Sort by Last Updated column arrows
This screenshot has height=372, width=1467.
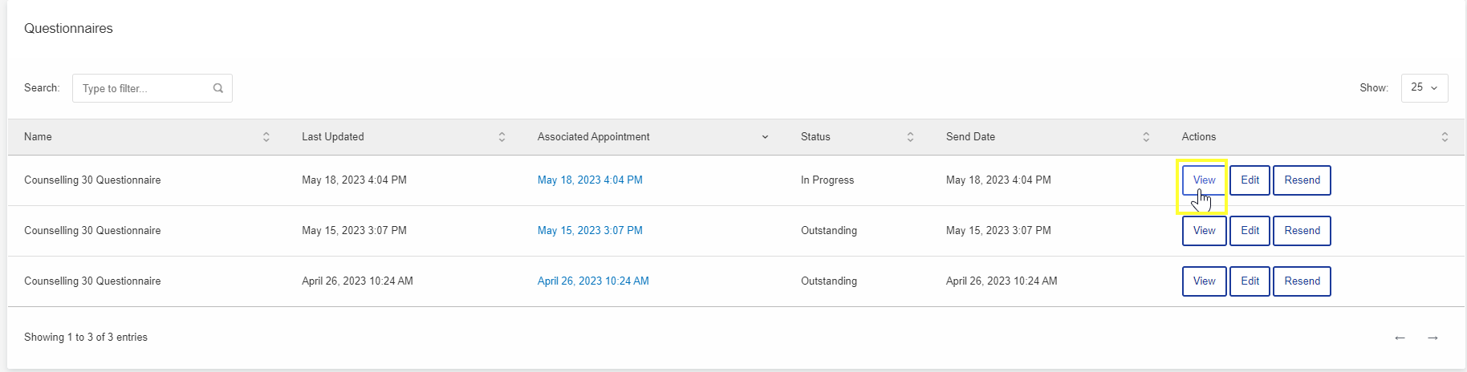coord(502,137)
